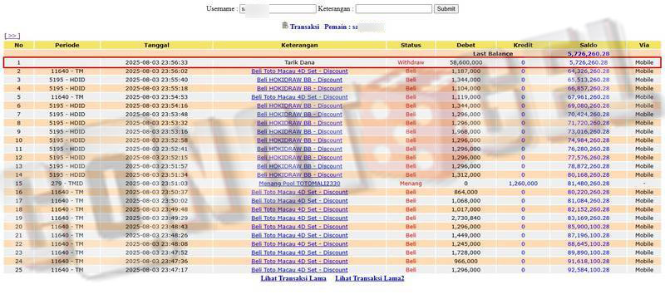Screen dimensions: 665x299
Task: Open Beli HOKIDRAW BB link in row 3
Action: 299,80
